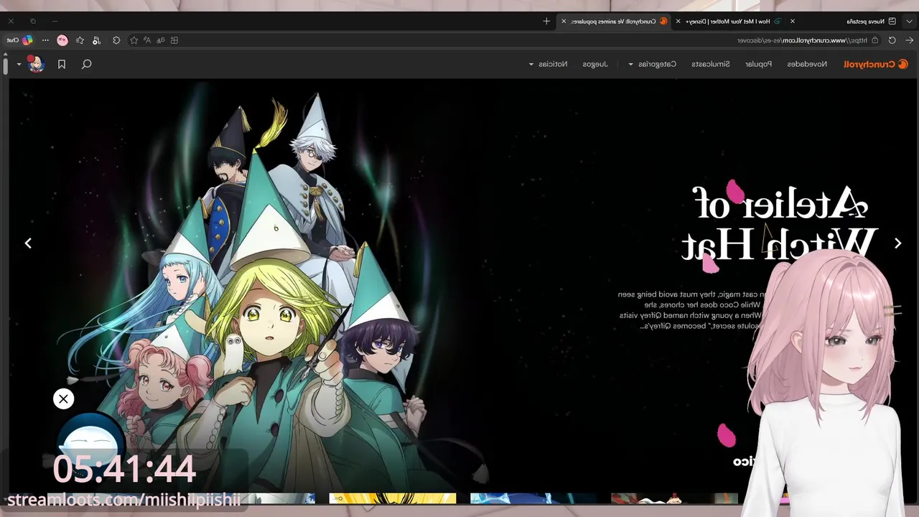Open the browser settings and more menu
The height and width of the screenshot is (517, 919).
pyautogui.click(x=45, y=40)
